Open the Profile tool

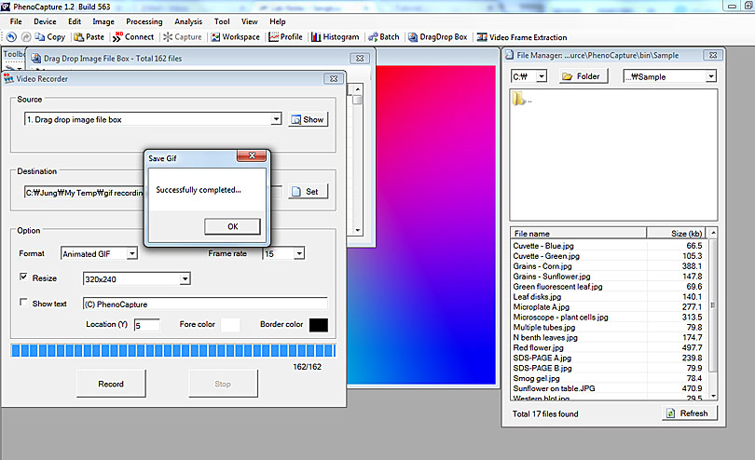[x=285, y=37]
